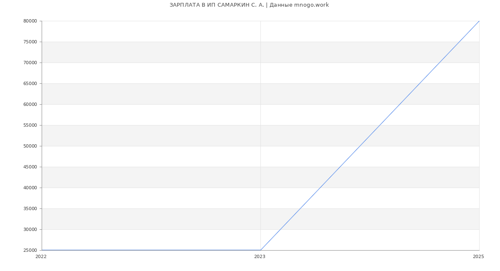The height and width of the screenshot is (271, 500).
Task: Click the chart title text
Action: tap(249, 5)
